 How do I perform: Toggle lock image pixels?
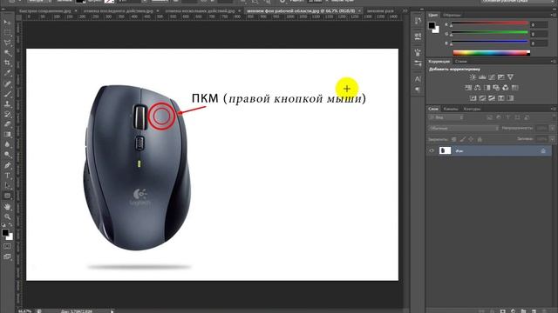pyautogui.click(x=463, y=139)
